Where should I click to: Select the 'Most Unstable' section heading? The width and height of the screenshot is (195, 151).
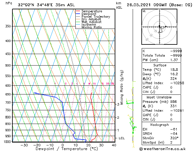coord(159,97)
